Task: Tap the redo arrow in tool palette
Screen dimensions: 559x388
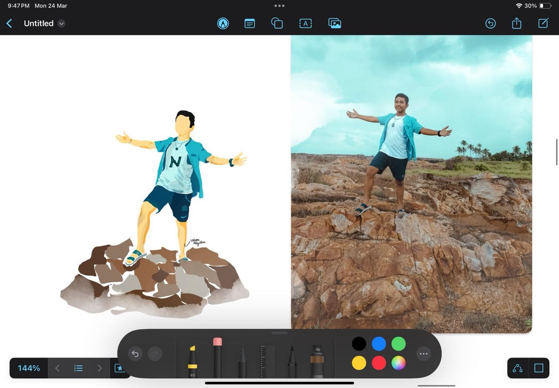Action: pyautogui.click(x=155, y=354)
